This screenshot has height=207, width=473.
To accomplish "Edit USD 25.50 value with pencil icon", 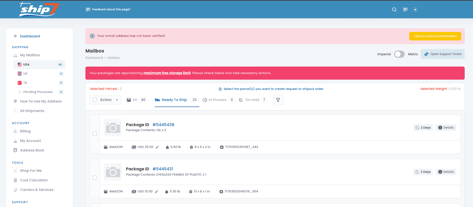I will point(157,147).
